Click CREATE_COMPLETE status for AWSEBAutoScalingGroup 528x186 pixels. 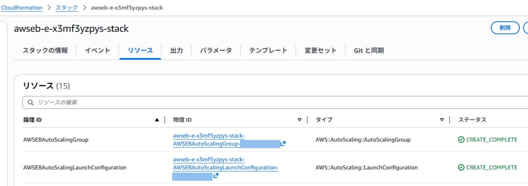click(492, 140)
